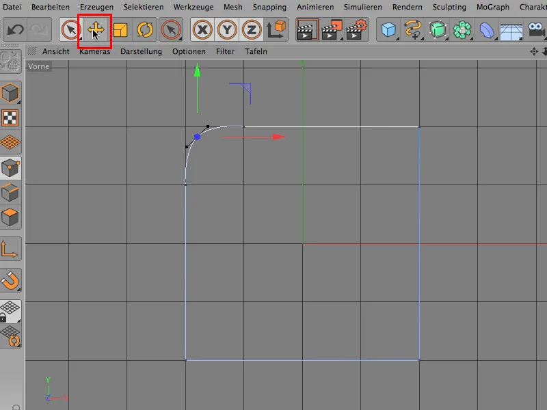Toggle X axis lock
Viewport: 547px width, 410px height.
(x=202, y=30)
